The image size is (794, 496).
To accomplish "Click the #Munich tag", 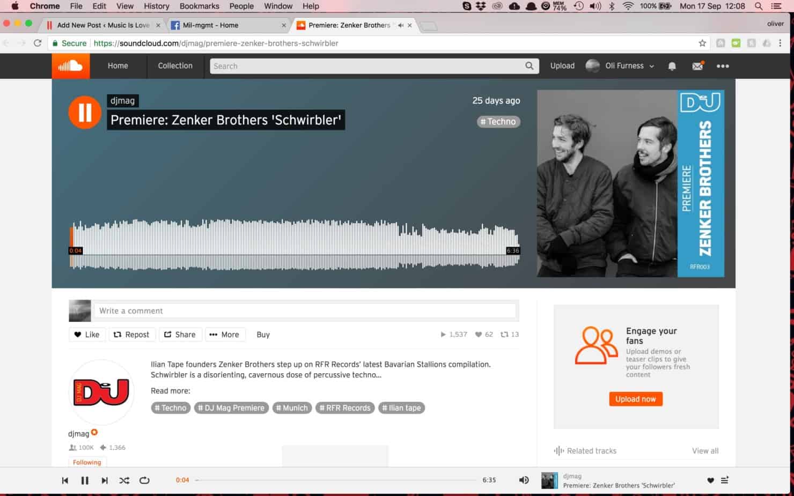I will pos(292,408).
